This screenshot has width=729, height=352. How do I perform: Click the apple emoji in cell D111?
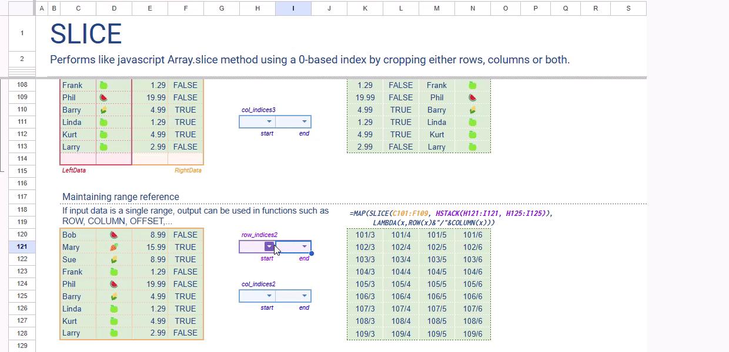coord(103,122)
